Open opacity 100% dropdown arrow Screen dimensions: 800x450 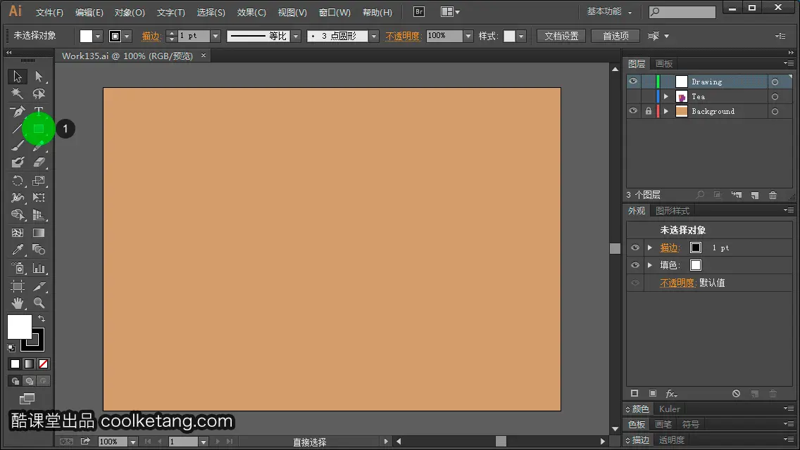point(468,36)
